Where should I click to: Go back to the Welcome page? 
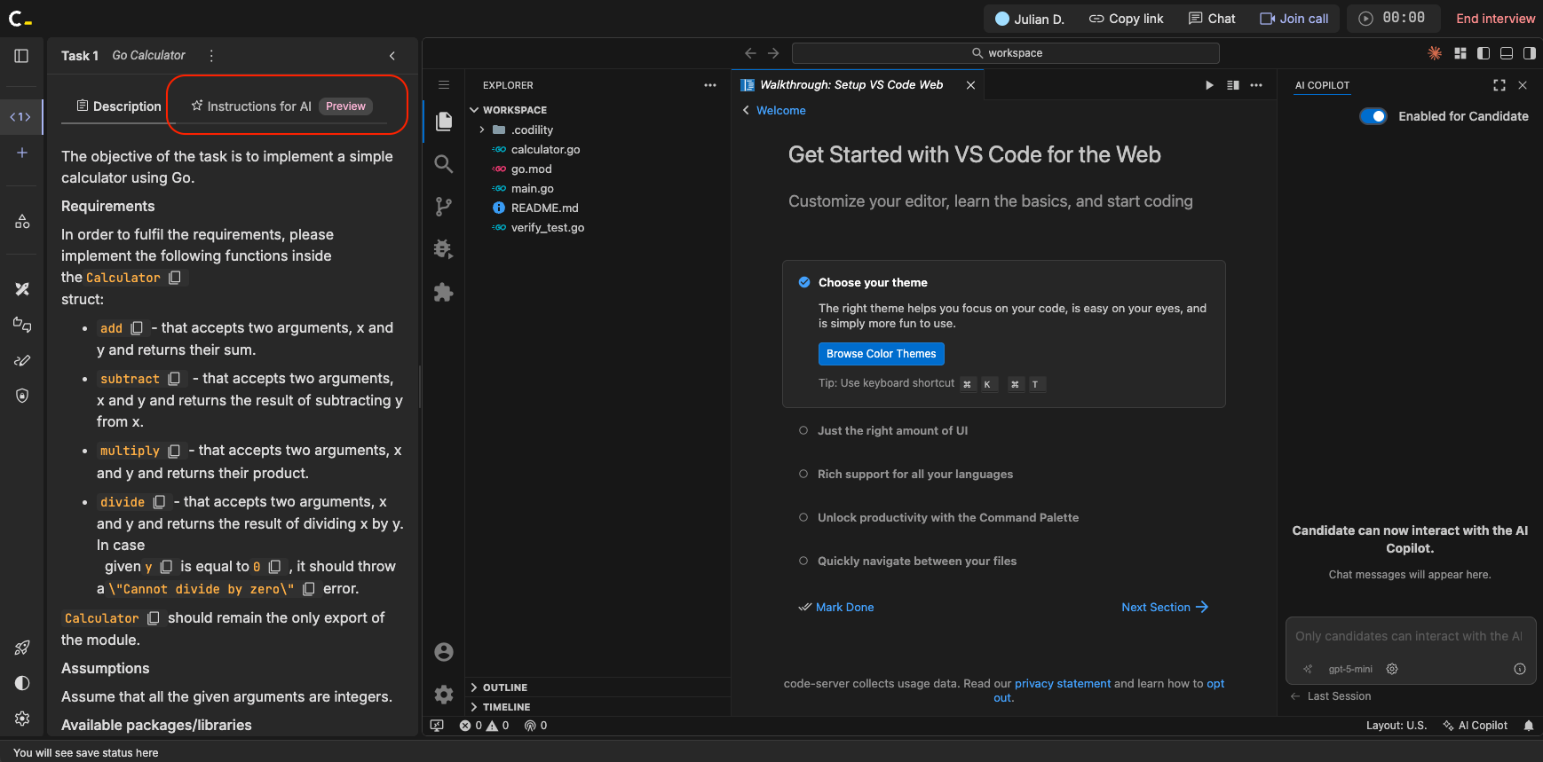coord(774,111)
